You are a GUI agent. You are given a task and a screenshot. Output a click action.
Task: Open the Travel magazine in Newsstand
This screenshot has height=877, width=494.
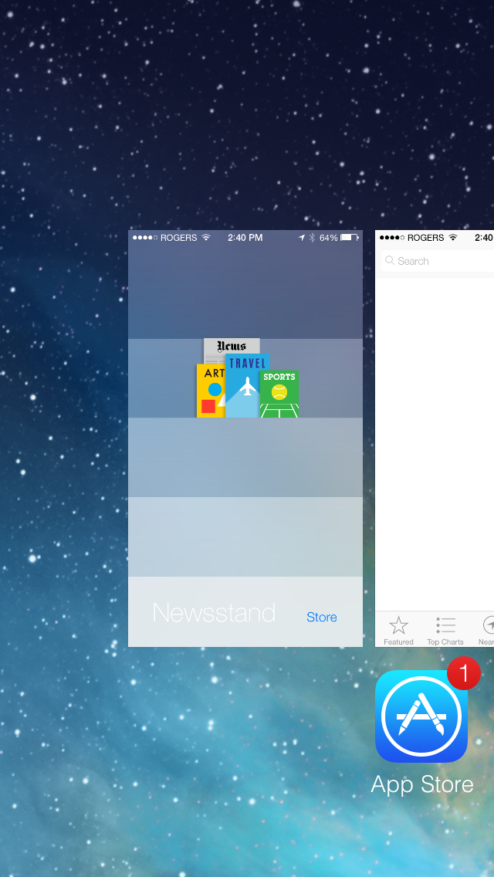click(x=247, y=385)
